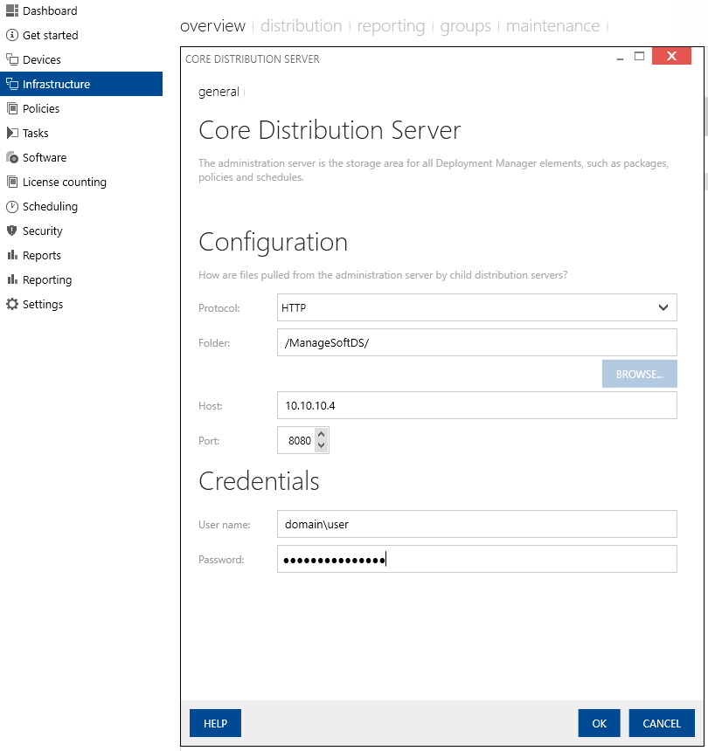Click the Dashboard grid icon
This screenshot has height=751, width=708.
pyautogui.click(x=12, y=10)
